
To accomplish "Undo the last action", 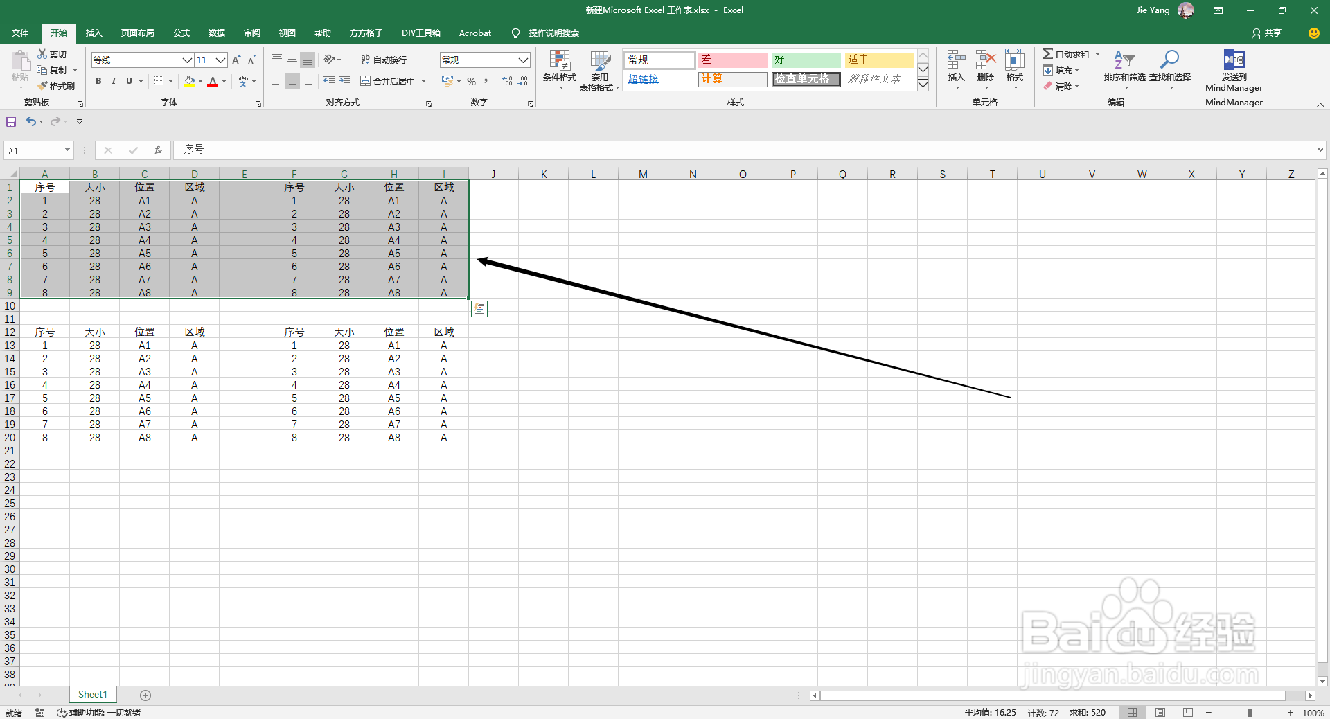I will (x=30, y=122).
